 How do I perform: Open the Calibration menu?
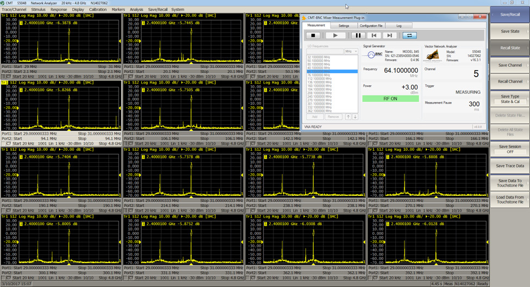point(98,9)
